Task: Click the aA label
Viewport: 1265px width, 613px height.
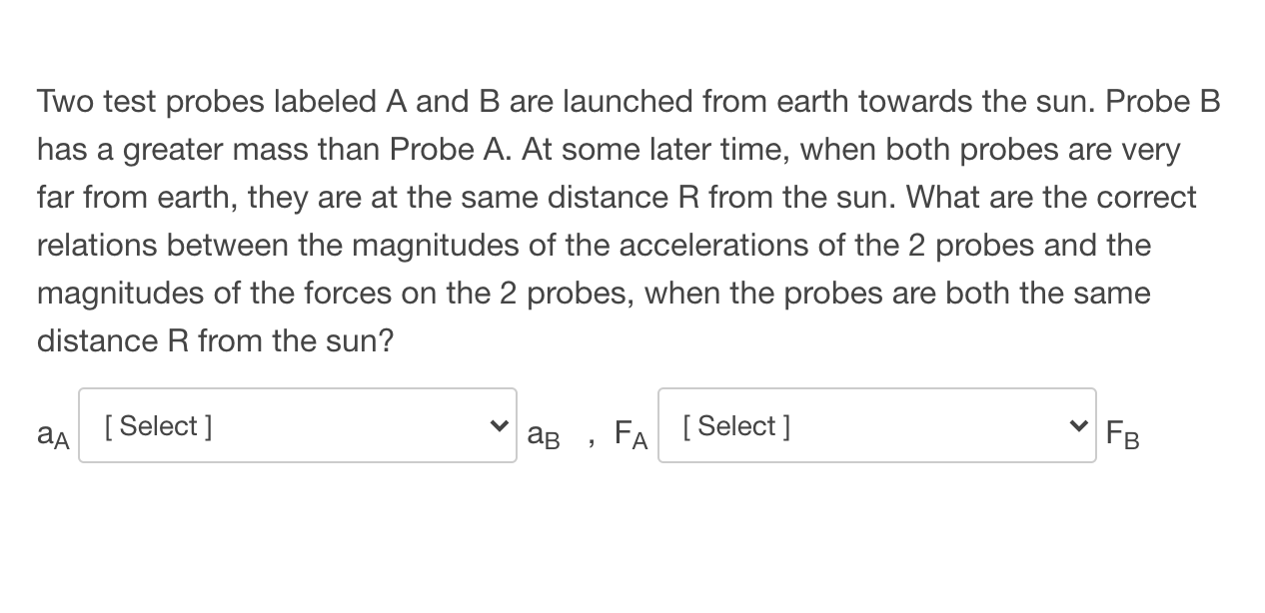Action: tap(52, 434)
